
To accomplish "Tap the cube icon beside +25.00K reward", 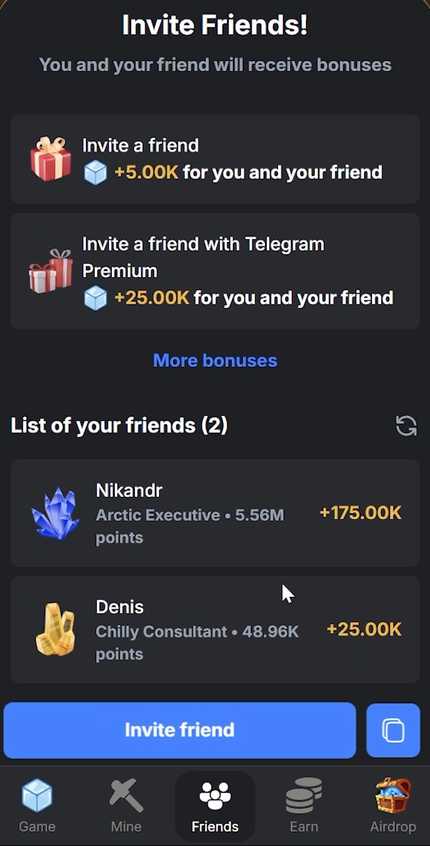I will tap(95, 297).
